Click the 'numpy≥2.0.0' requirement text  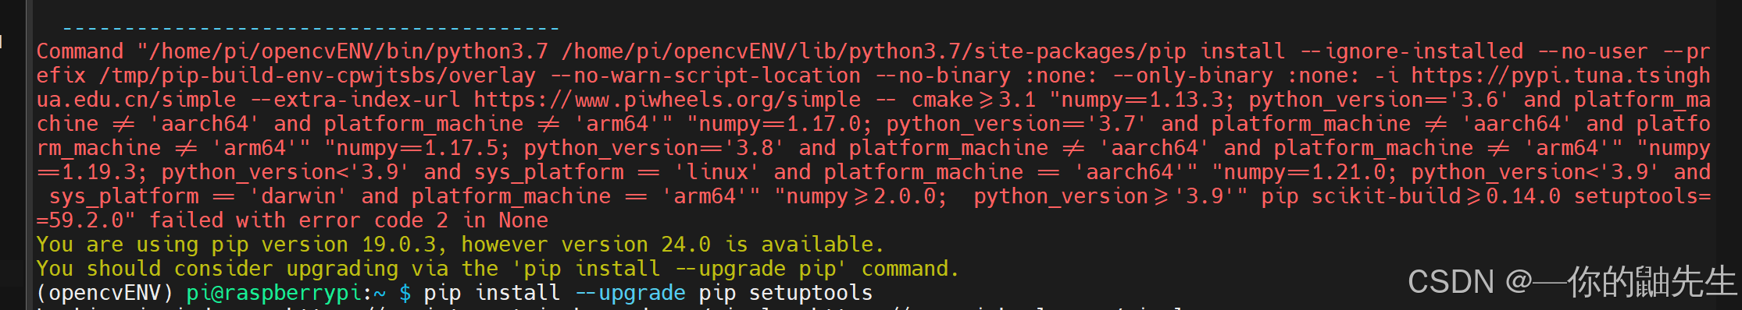[x=861, y=196]
